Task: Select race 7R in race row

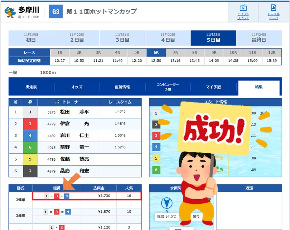Action: click(x=175, y=52)
